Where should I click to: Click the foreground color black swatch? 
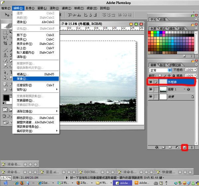(x=6, y=98)
